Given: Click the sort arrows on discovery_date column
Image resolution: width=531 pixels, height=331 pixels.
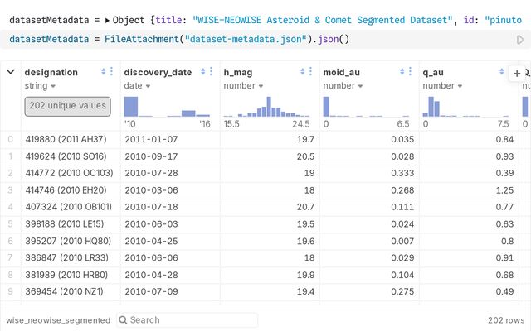Looking at the screenshot, I should pos(202,72).
